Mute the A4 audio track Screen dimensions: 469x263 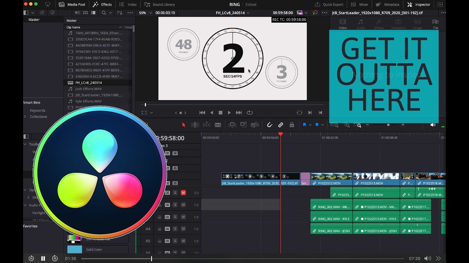tap(183, 229)
